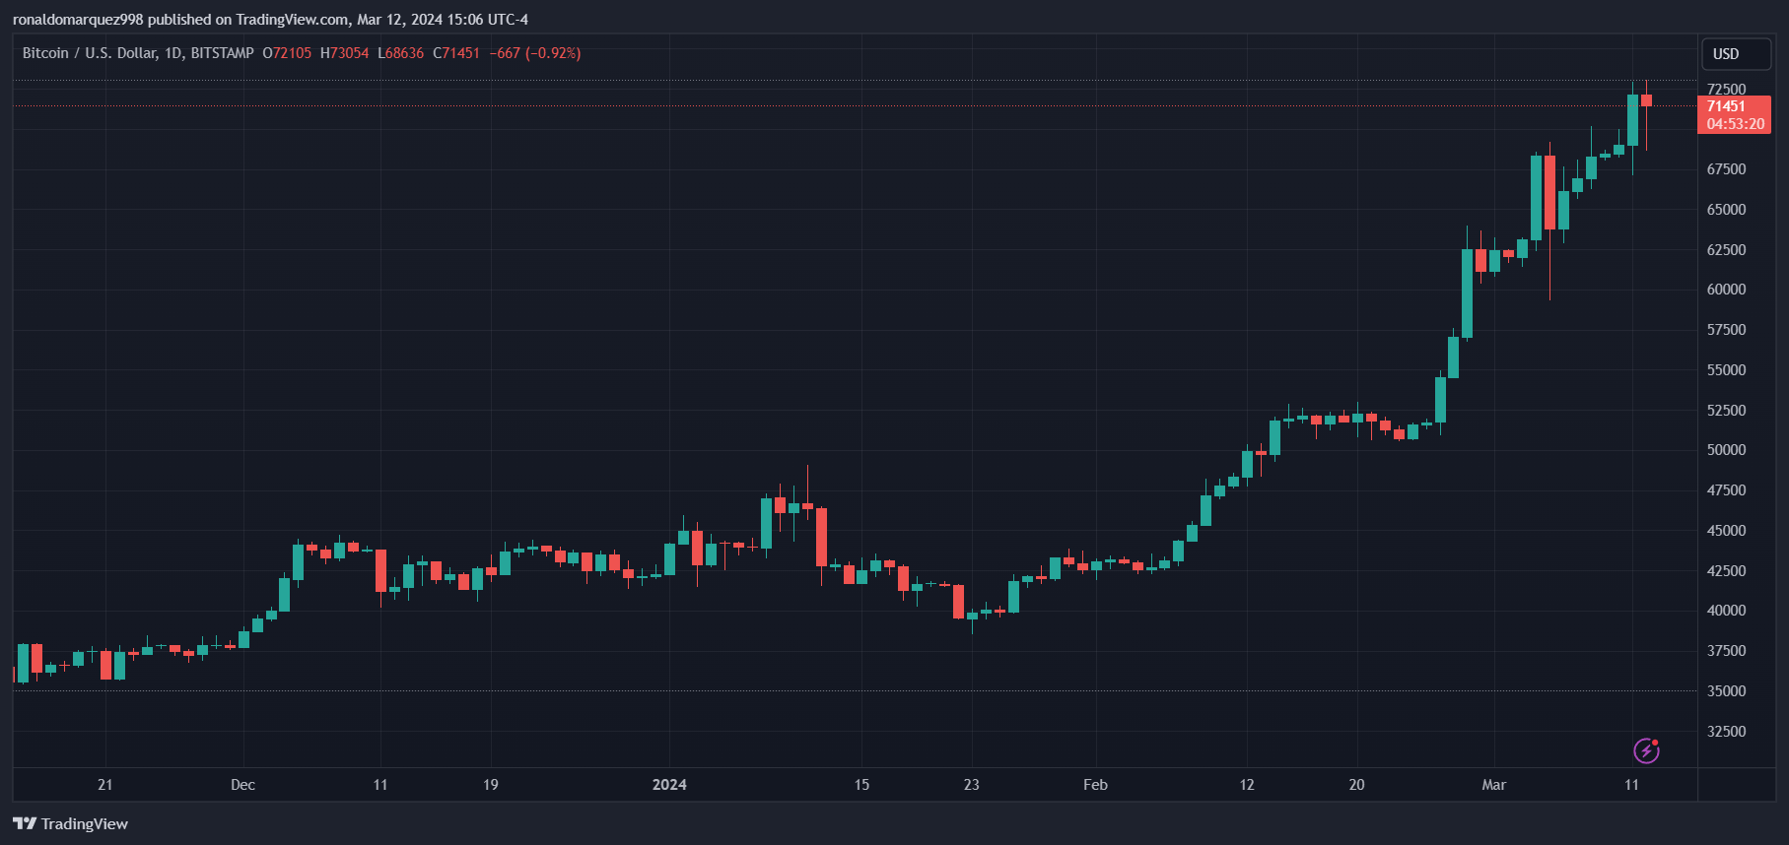Click the change value −667 (−0.92%)
Image resolution: width=1789 pixels, height=845 pixels.
[535, 53]
